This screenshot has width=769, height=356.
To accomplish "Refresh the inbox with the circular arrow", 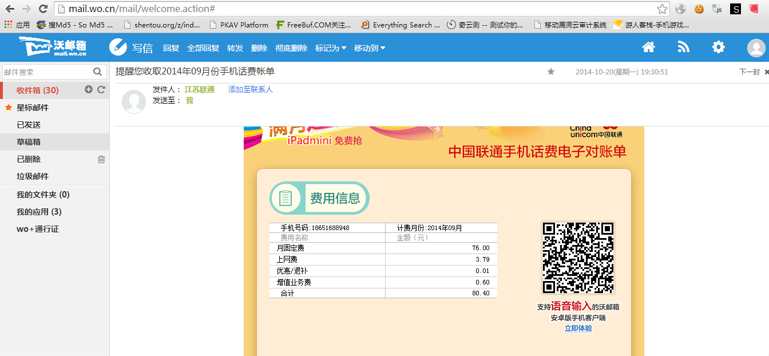I will point(101,89).
